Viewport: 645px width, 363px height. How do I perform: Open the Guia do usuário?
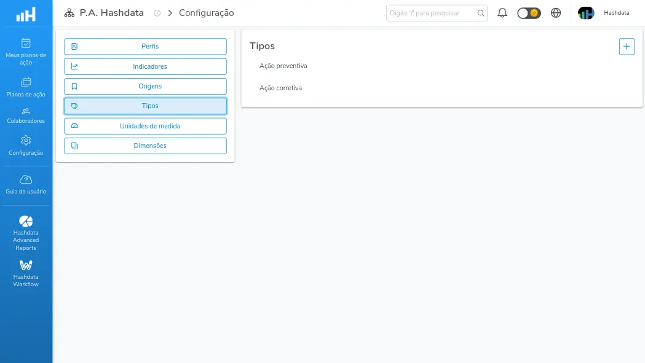click(26, 185)
